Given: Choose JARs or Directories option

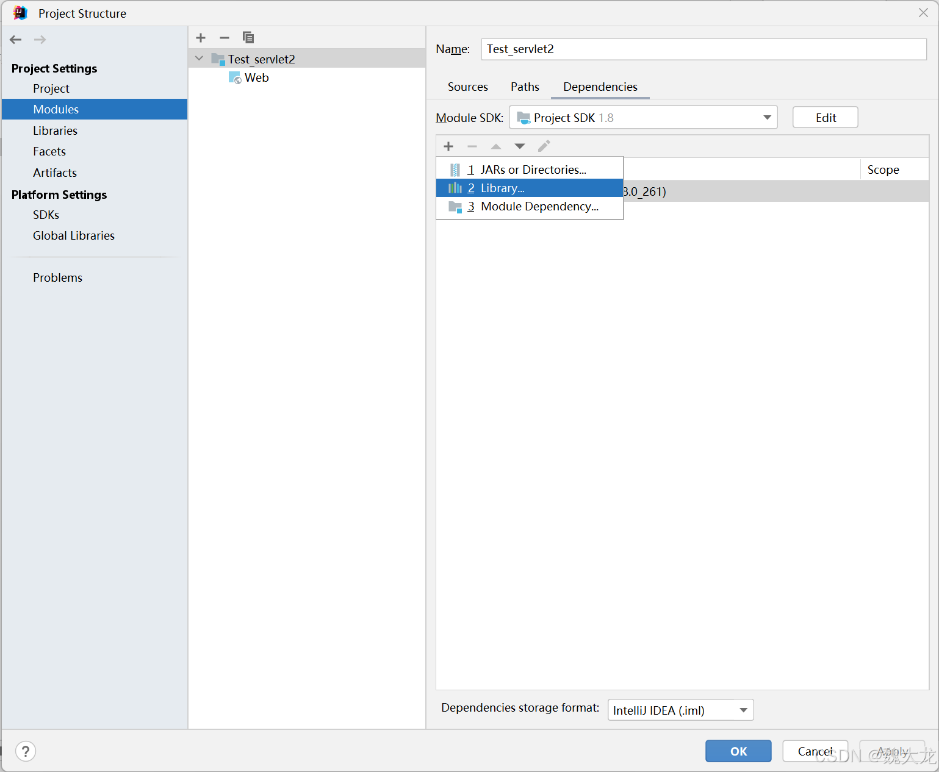Looking at the screenshot, I should click(530, 170).
